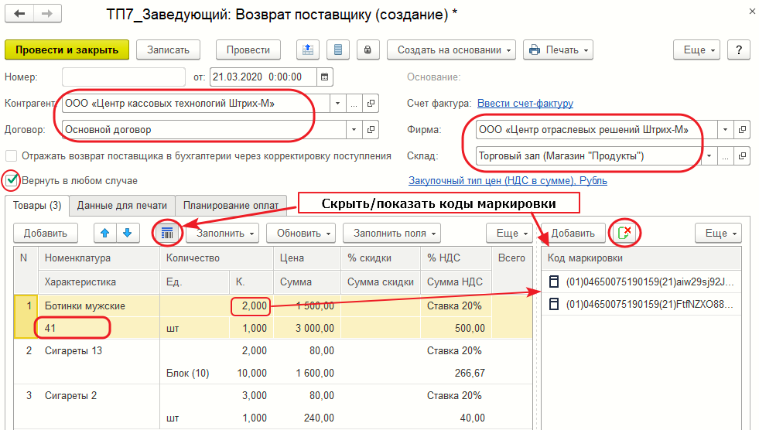Viewport: 759px width, 430px height.
Task: Open the Обновить dropdown
Action: pos(301,233)
